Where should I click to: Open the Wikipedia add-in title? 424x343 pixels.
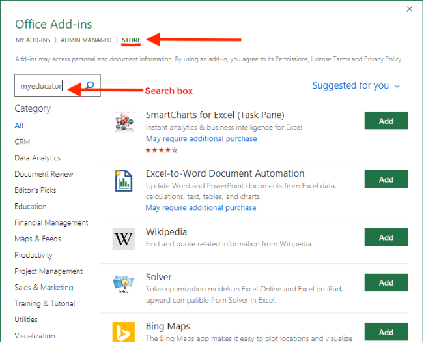coord(166,232)
